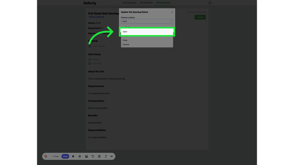Click the 'Department: IT' text
Screen dimensions: 294x165
[x=96, y=28]
